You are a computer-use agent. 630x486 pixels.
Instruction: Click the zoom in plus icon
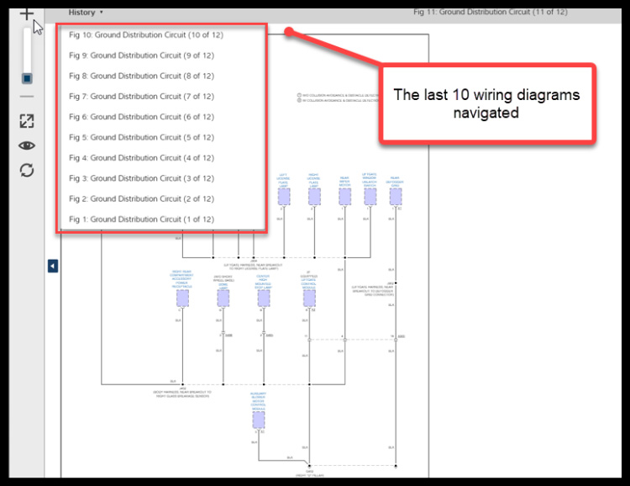click(x=26, y=13)
